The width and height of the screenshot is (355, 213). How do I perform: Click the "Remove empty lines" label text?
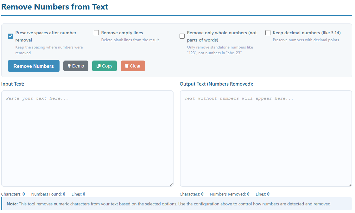coord(122,33)
